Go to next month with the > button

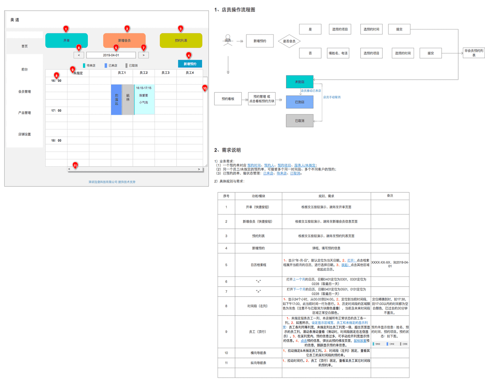coord(143,55)
